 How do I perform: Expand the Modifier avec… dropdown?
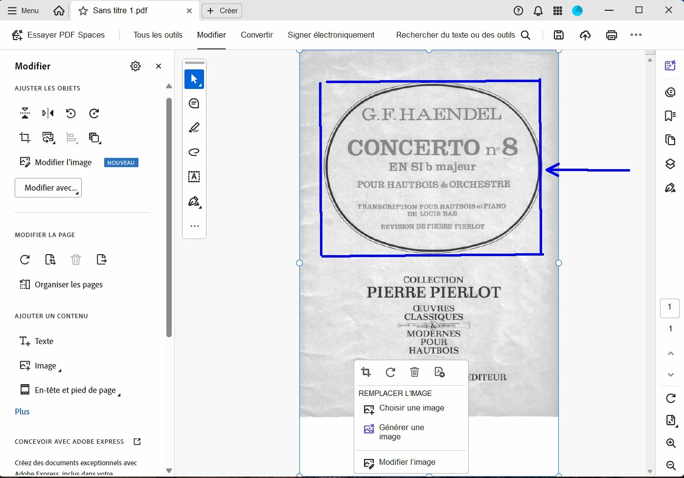(x=48, y=188)
